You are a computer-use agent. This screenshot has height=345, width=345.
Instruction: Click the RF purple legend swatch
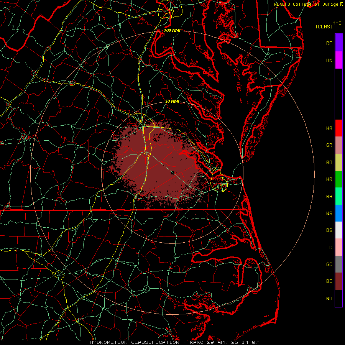point(338,43)
